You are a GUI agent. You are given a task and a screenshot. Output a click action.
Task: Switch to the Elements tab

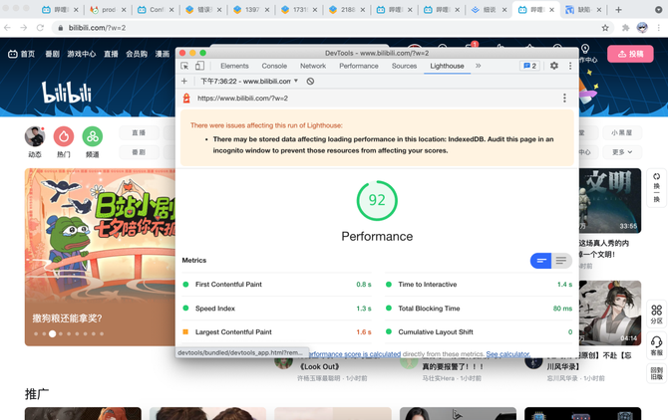click(234, 66)
